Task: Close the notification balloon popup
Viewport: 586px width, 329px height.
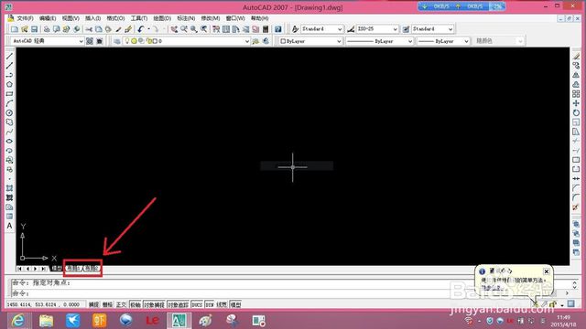Action: [x=547, y=271]
